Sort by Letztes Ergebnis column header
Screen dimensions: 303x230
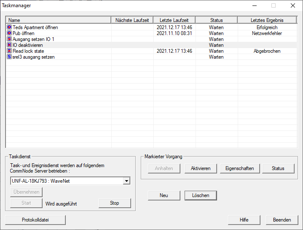click(267, 20)
